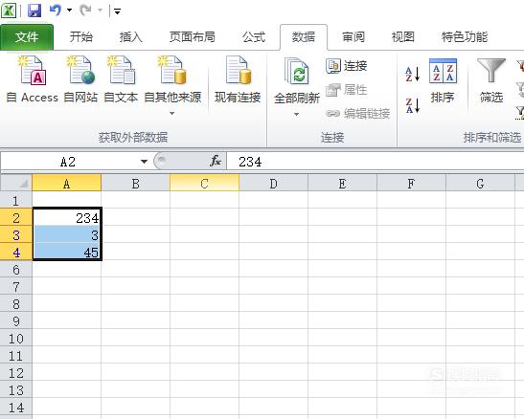Select row 3 header

point(16,235)
